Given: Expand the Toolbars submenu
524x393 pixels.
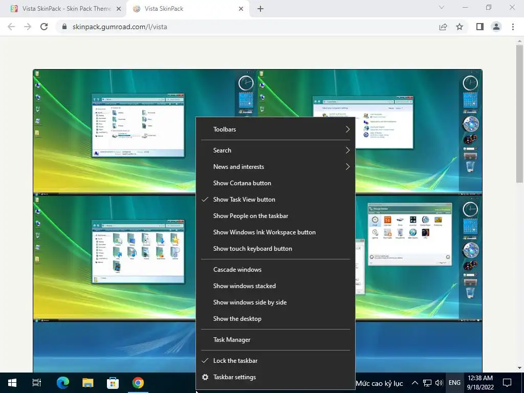Looking at the screenshot, I should pyautogui.click(x=275, y=129).
